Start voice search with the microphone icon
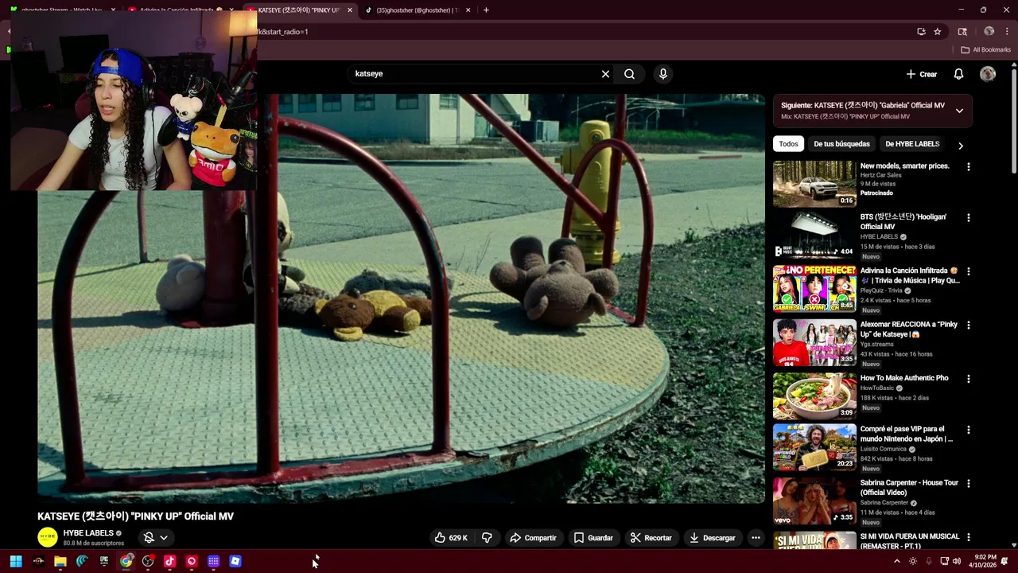The image size is (1018, 573). tap(663, 74)
